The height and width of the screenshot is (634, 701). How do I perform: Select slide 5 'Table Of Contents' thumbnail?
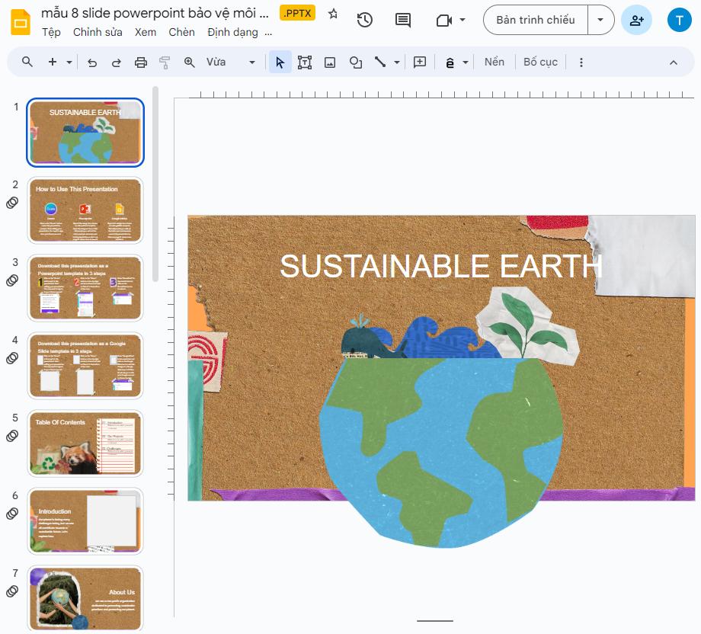click(x=85, y=443)
